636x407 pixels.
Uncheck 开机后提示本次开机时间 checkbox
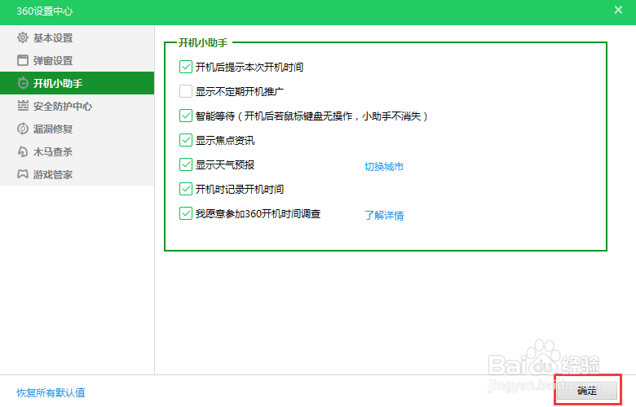[x=186, y=67]
